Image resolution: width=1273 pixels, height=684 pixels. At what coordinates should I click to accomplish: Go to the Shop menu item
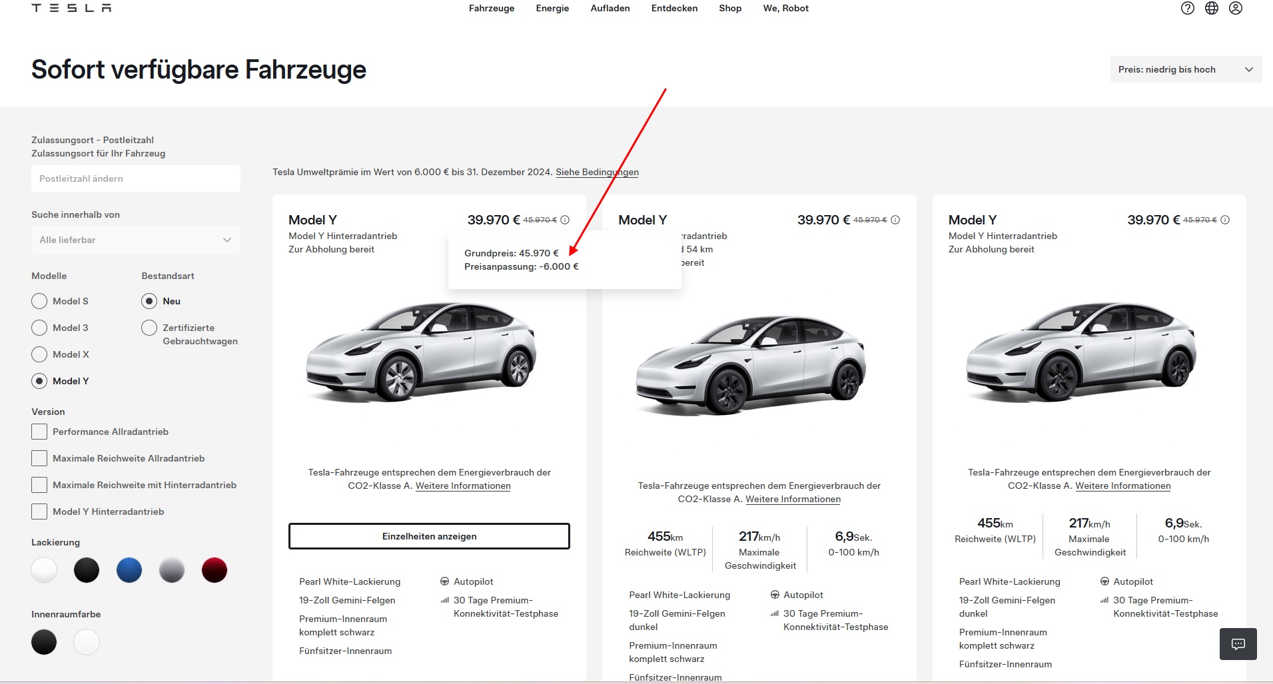(x=730, y=8)
